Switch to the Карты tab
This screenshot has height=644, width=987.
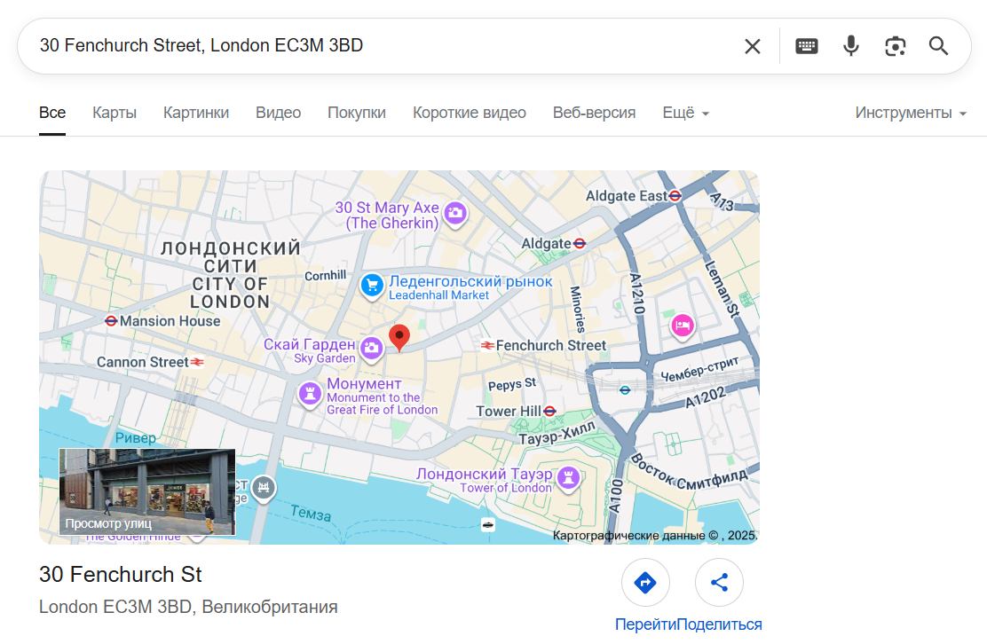pyautogui.click(x=114, y=113)
